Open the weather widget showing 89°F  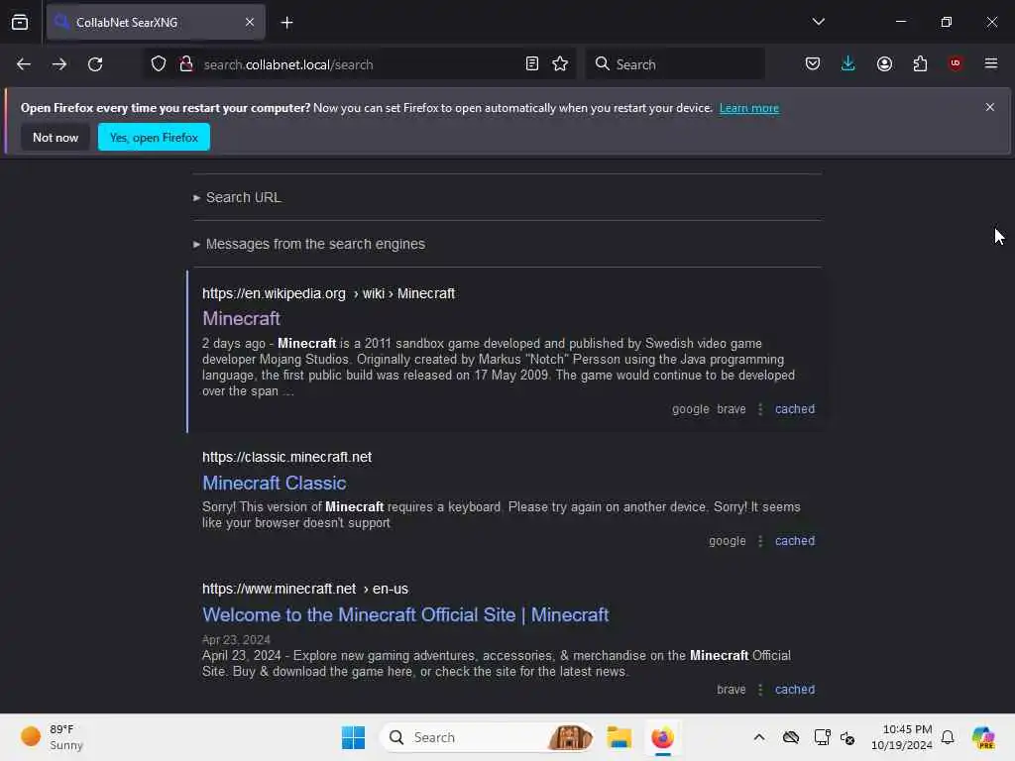coord(52,737)
